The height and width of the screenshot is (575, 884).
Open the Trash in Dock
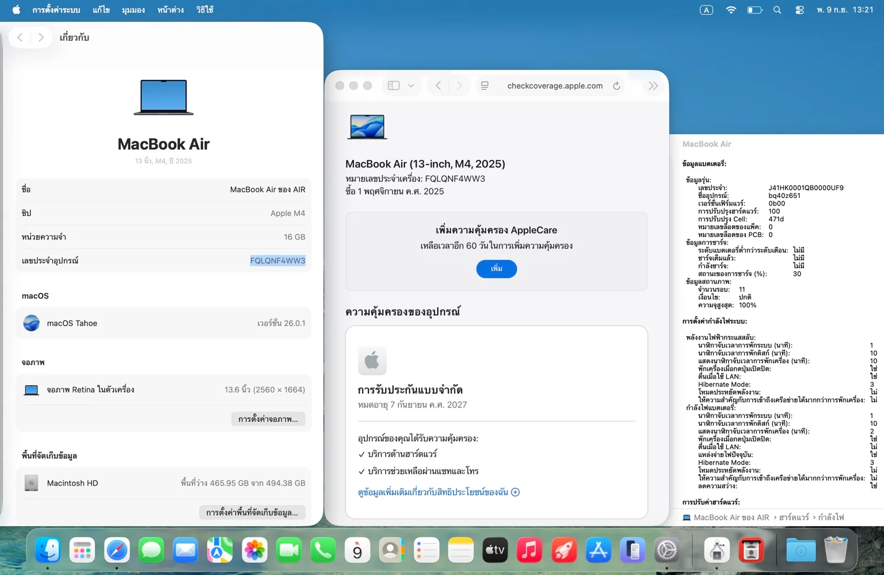(x=836, y=551)
